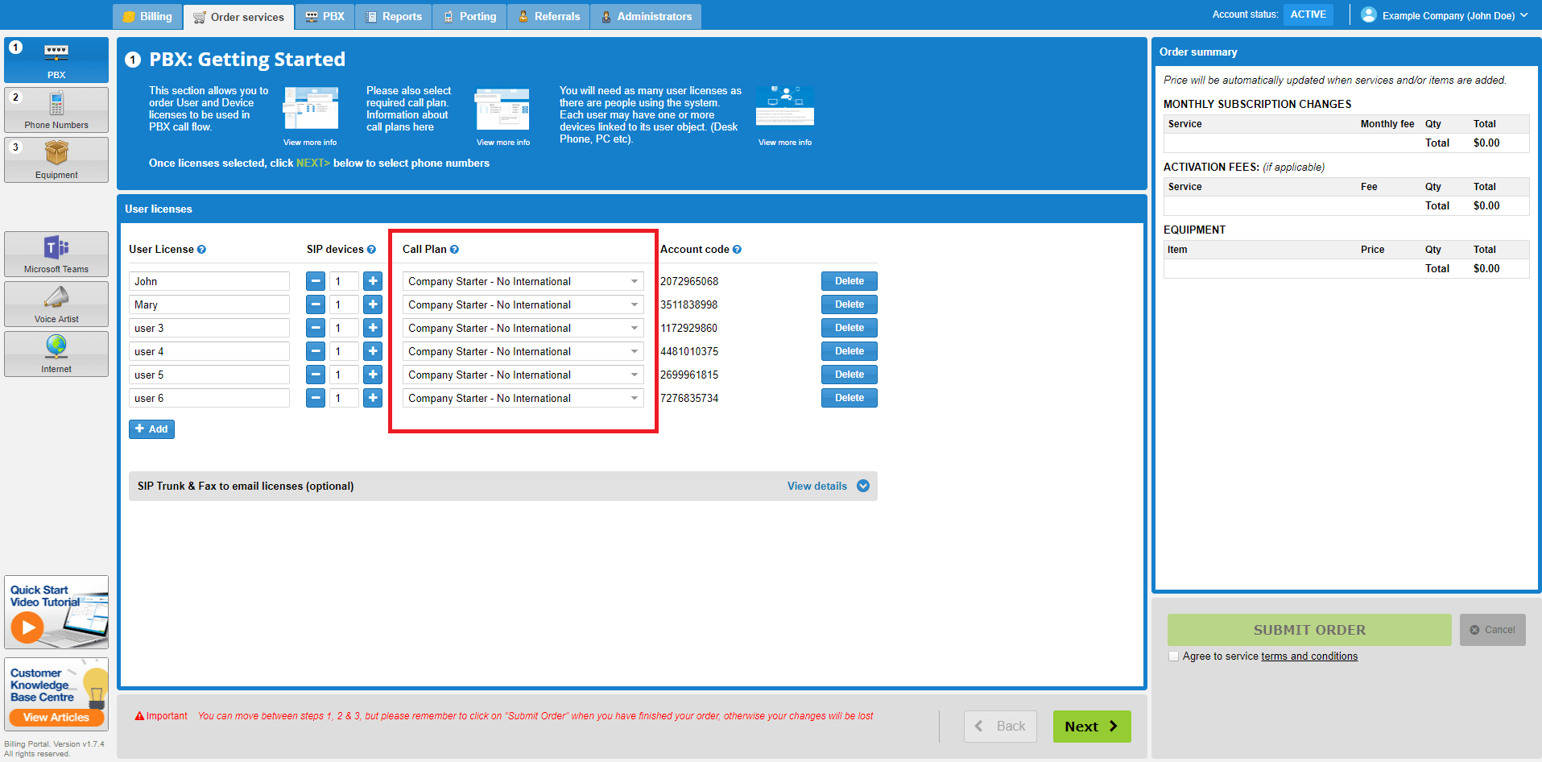The image size is (1542, 762).
Task: Open Administrators tab
Action: (646, 16)
